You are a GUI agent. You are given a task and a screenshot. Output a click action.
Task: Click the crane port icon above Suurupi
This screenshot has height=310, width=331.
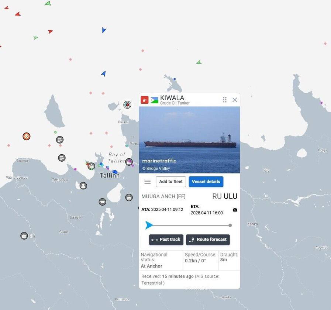(60, 140)
